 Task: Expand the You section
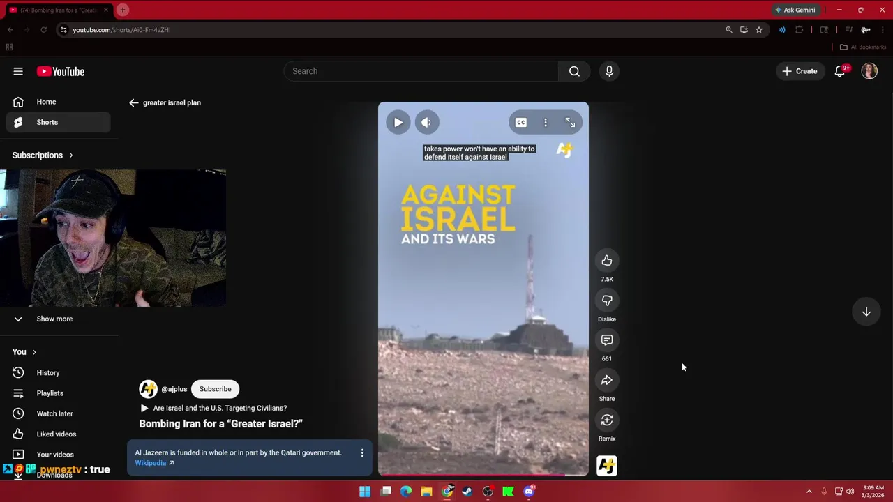tap(24, 352)
